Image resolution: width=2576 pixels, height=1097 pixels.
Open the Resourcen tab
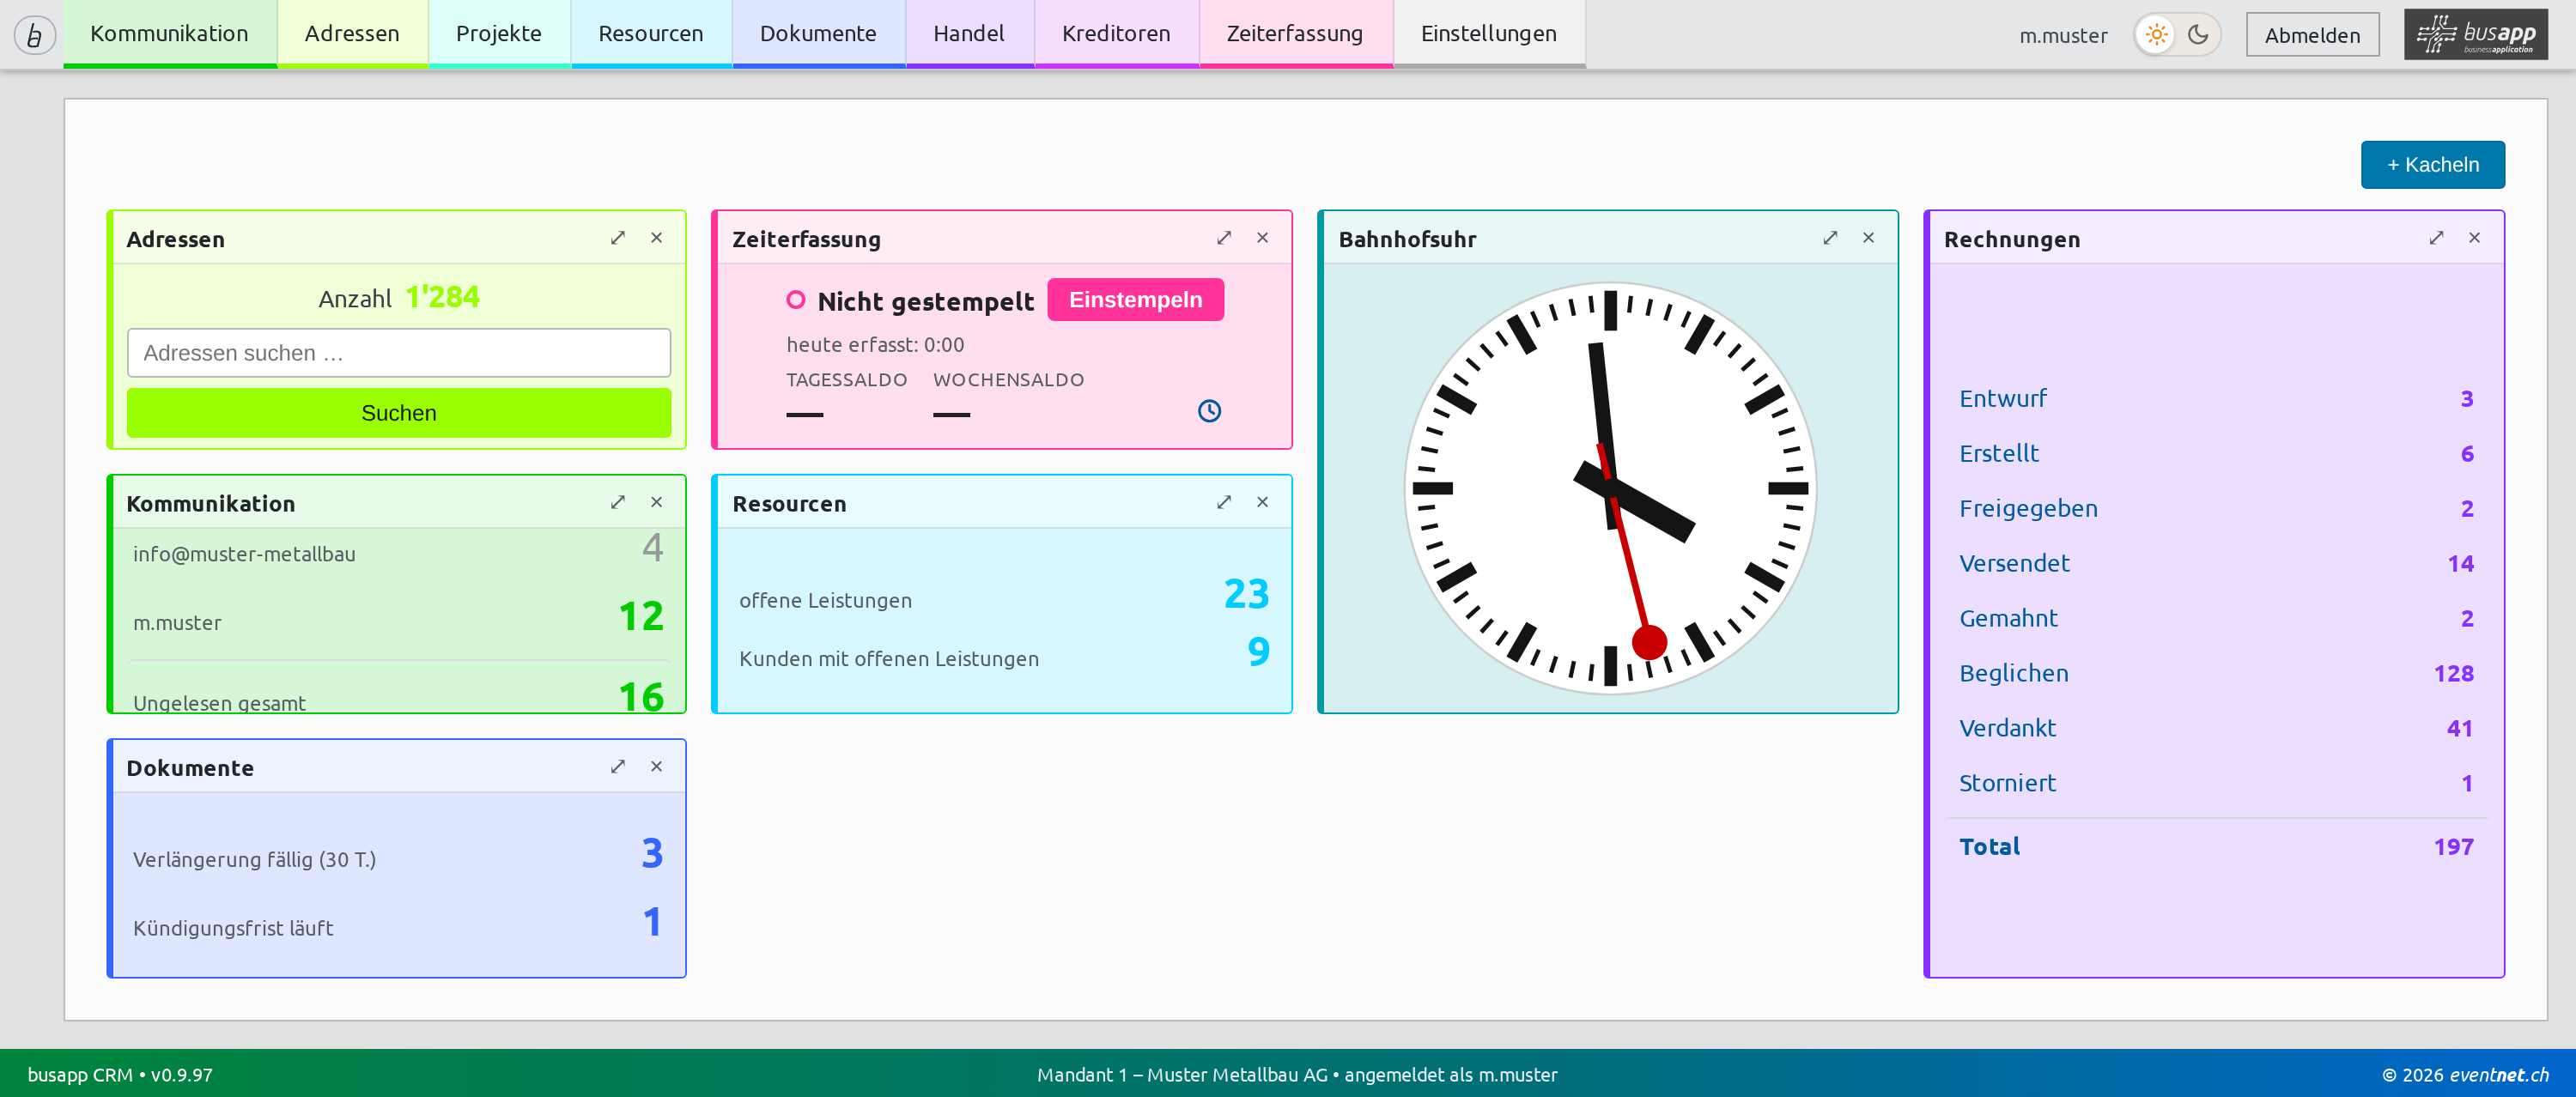(651, 34)
